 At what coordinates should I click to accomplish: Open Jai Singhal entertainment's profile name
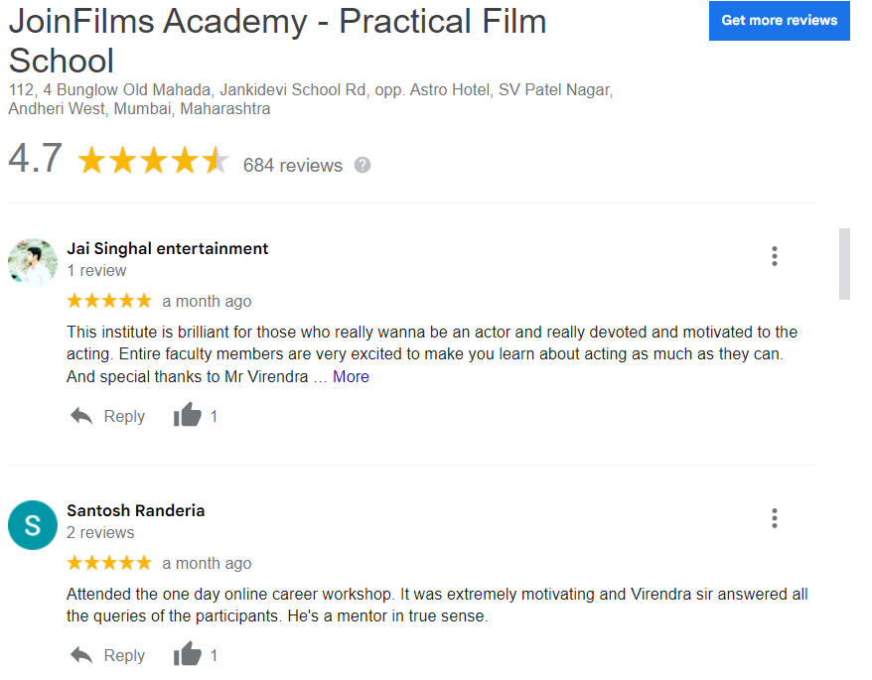coord(167,248)
